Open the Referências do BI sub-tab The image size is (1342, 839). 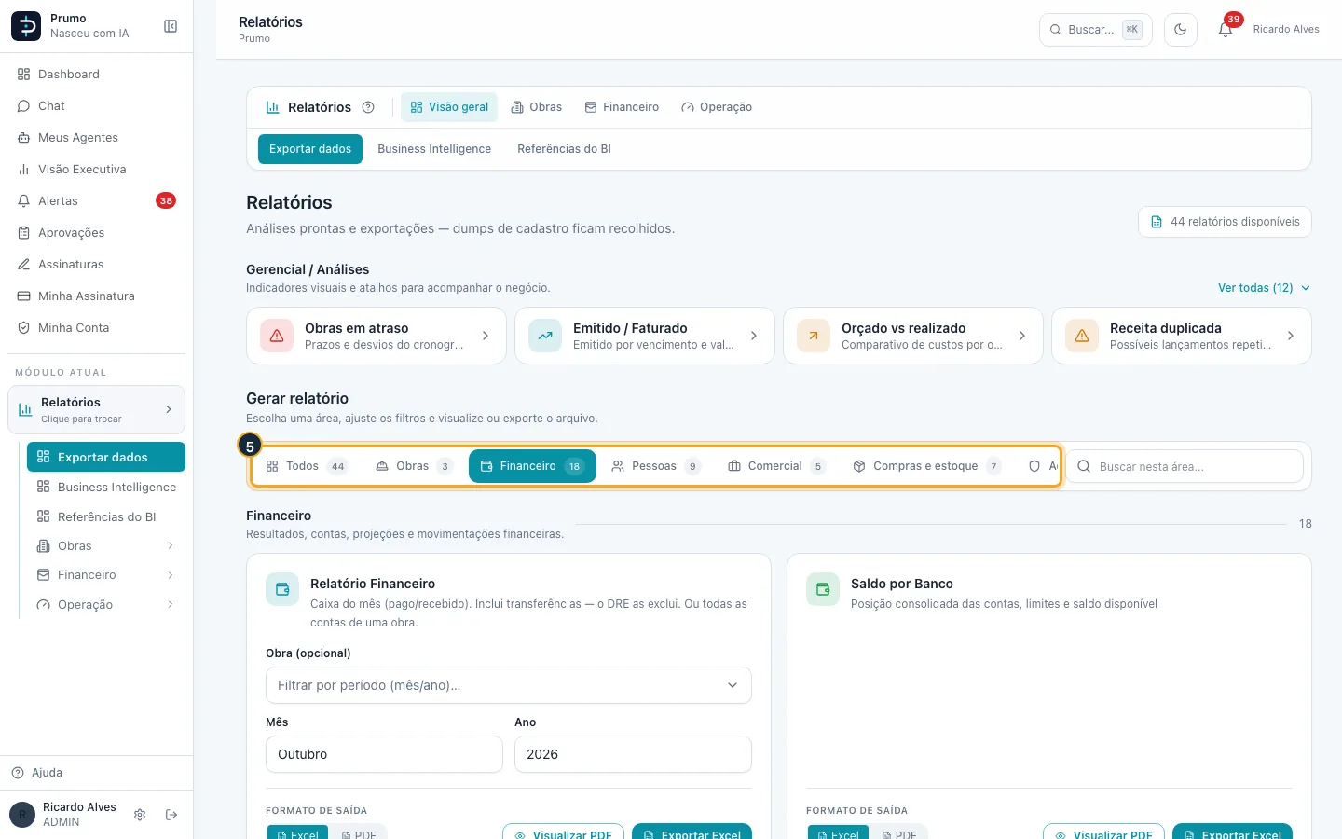(564, 149)
